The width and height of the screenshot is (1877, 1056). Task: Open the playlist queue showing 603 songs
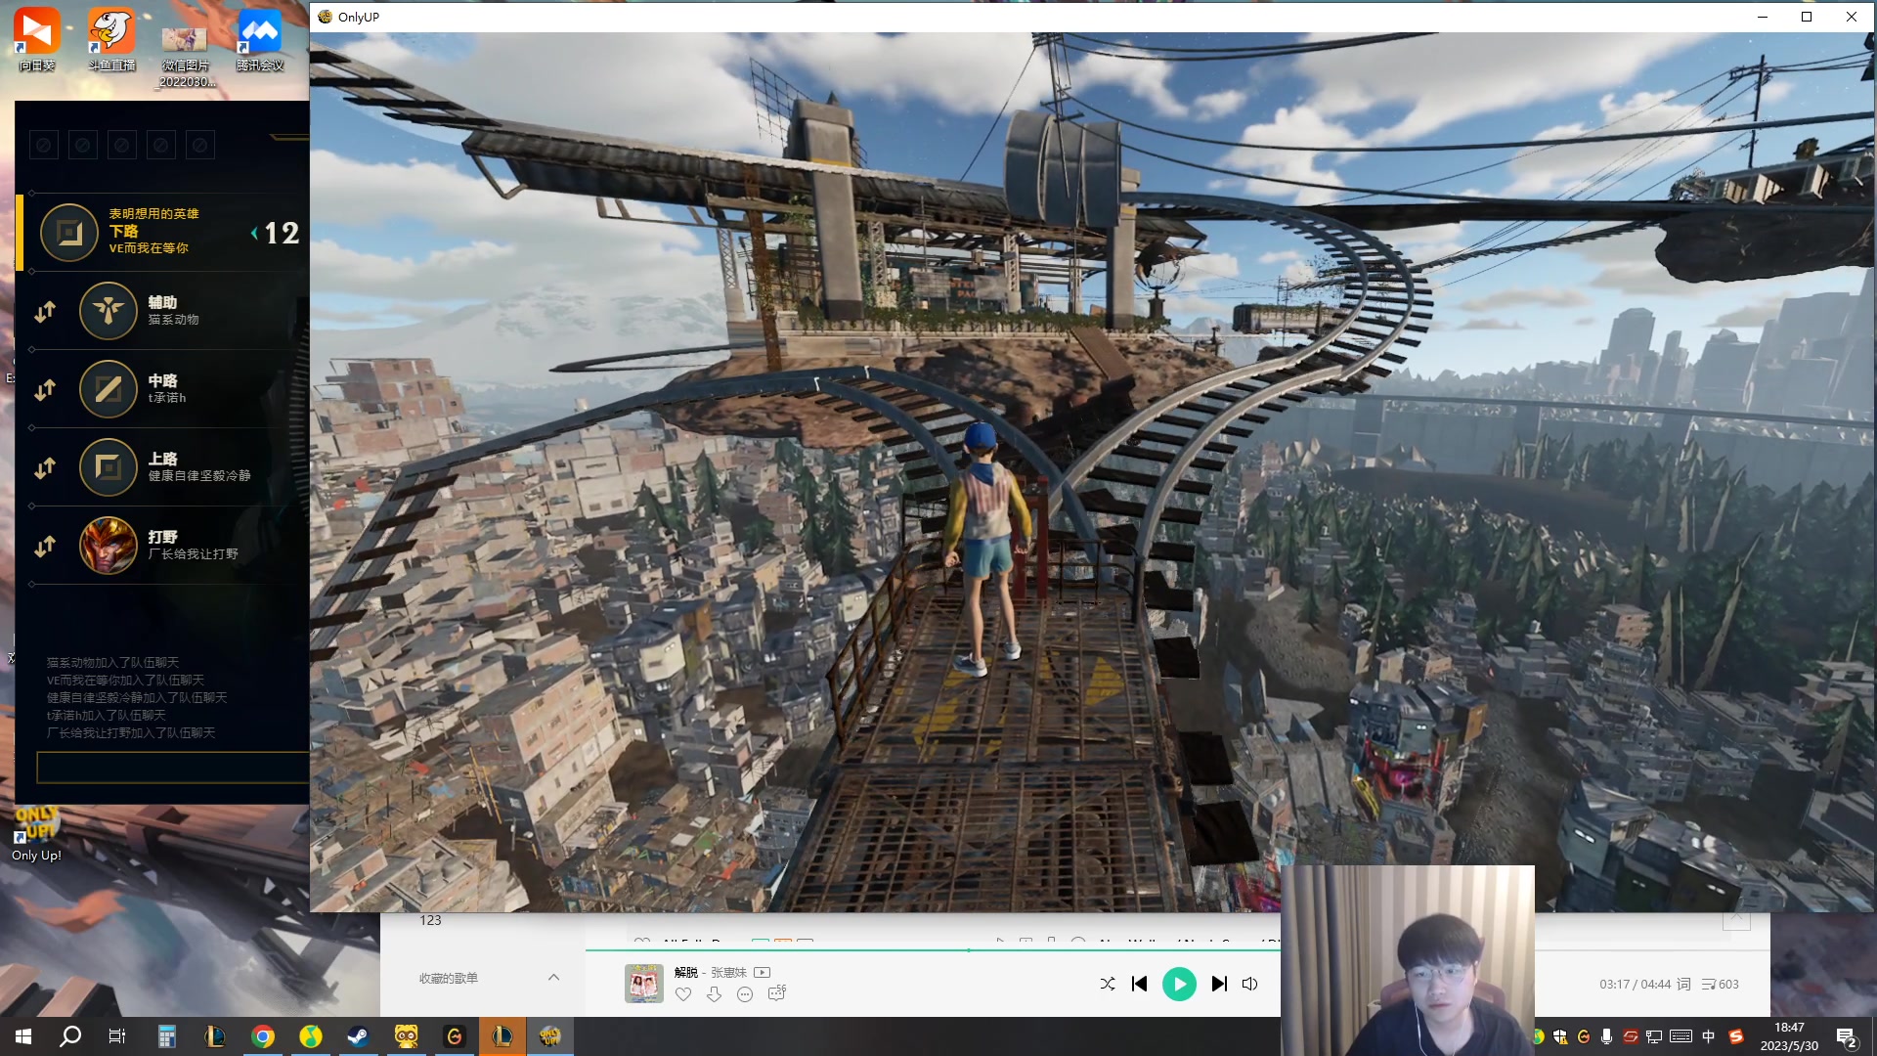1721,984
